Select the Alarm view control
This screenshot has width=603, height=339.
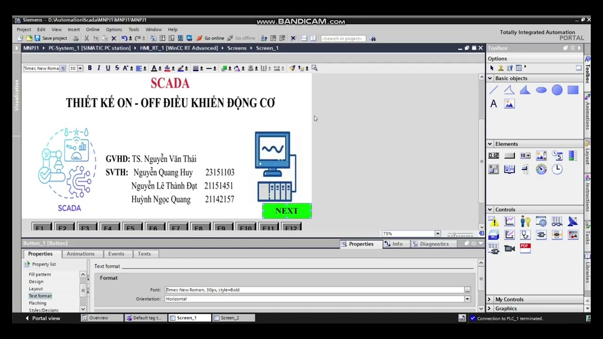494,221
